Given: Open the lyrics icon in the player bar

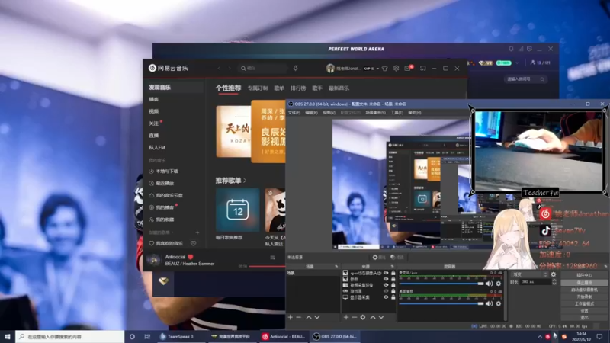Looking at the screenshot, I should click(x=272, y=258).
